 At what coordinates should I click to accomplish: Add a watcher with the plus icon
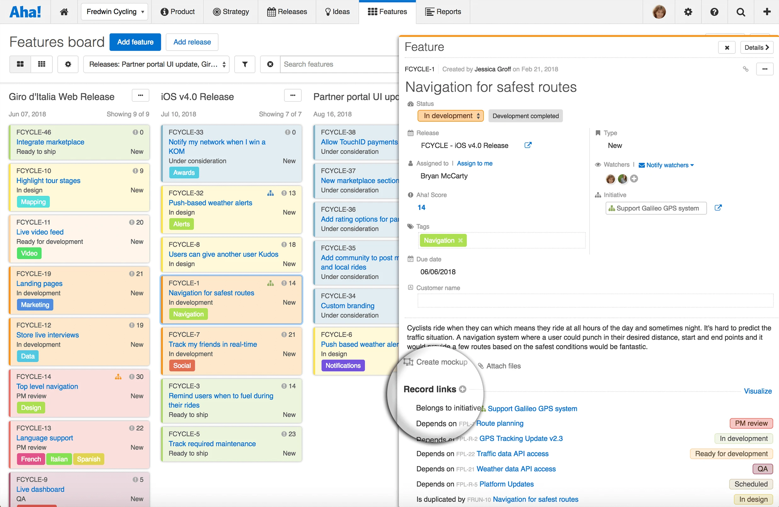click(634, 179)
